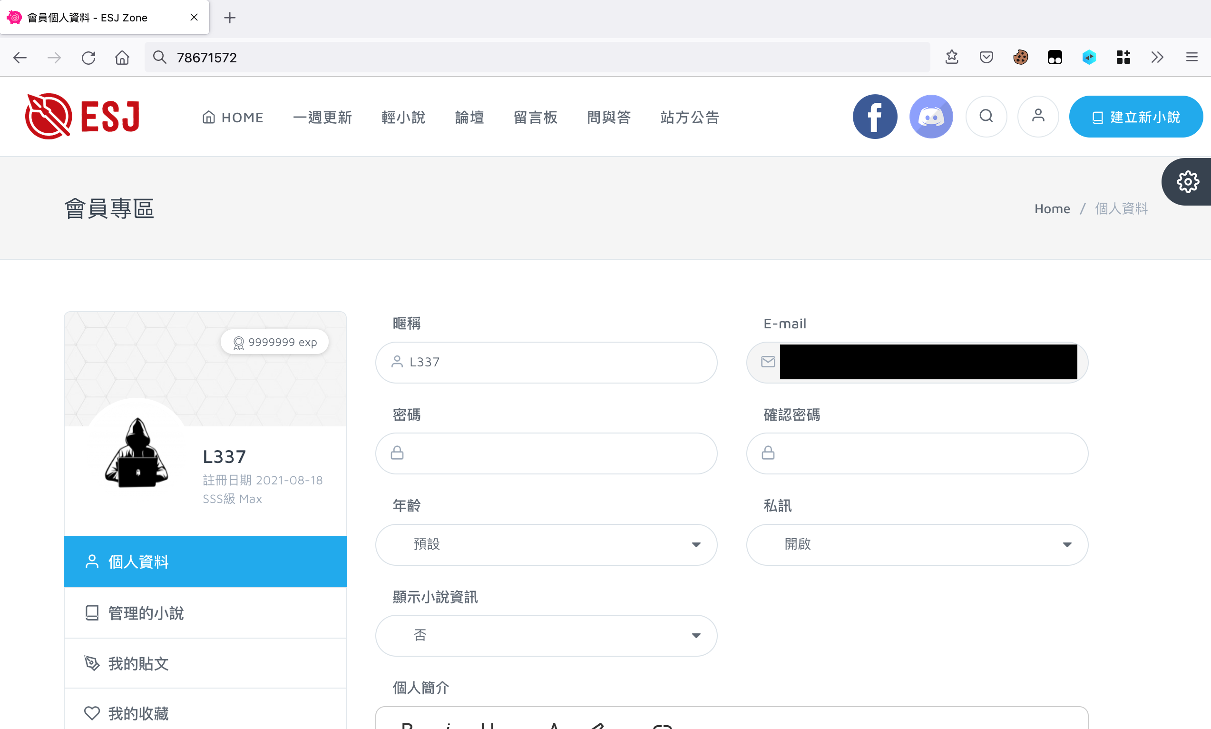This screenshot has height=729, width=1211.
Task: Open the user account icon
Action: pyautogui.click(x=1038, y=117)
